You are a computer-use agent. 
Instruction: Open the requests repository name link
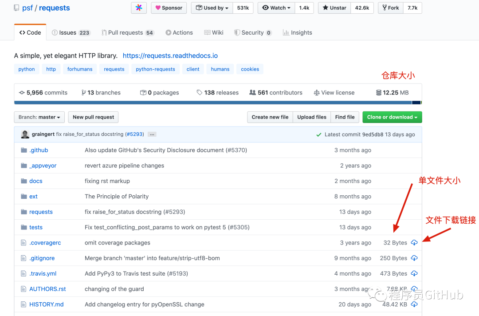pyautogui.click(x=55, y=8)
